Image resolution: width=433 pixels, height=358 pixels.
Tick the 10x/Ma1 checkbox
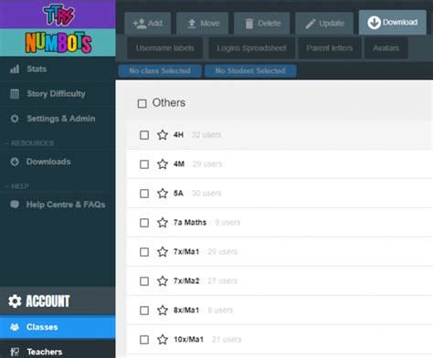point(144,340)
